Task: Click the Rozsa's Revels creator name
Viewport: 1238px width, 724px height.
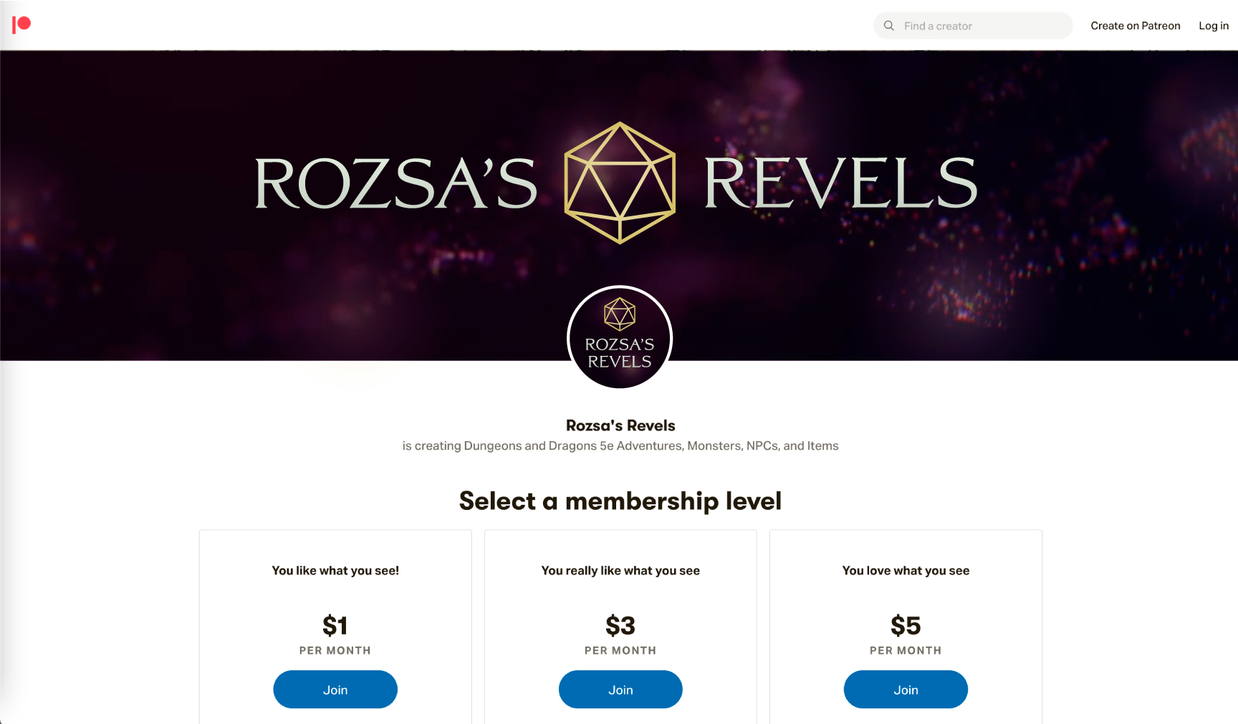Action: click(x=620, y=425)
